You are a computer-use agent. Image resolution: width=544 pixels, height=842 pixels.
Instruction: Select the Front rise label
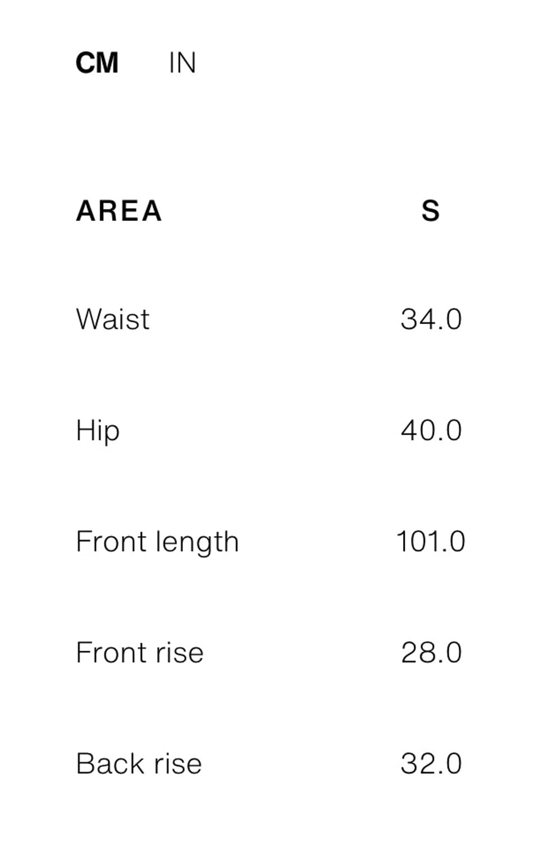coord(140,653)
